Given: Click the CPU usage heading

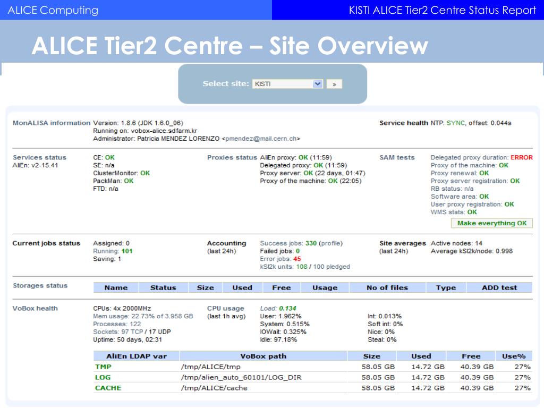Looking at the screenshot, I should (x=225, y=309).
